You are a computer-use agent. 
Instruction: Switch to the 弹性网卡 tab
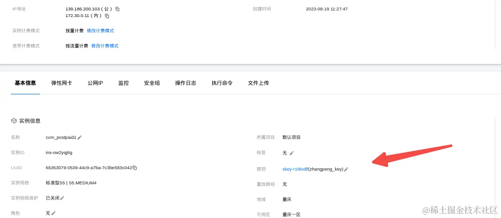pyautogui.click(x=62, y=83)
